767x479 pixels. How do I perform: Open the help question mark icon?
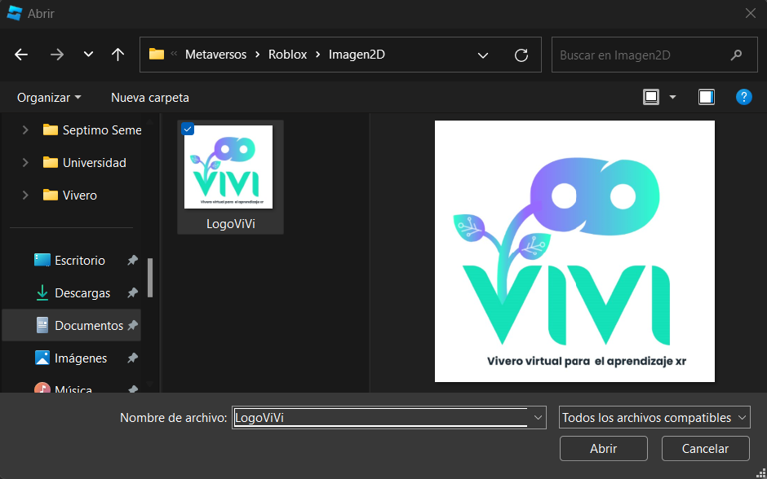[743, 97]
